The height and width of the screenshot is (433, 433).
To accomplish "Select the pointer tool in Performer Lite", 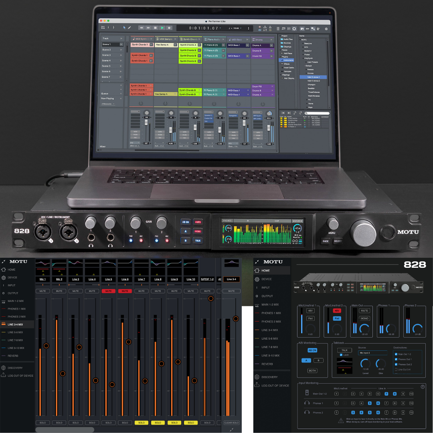I will coord(124,28).
